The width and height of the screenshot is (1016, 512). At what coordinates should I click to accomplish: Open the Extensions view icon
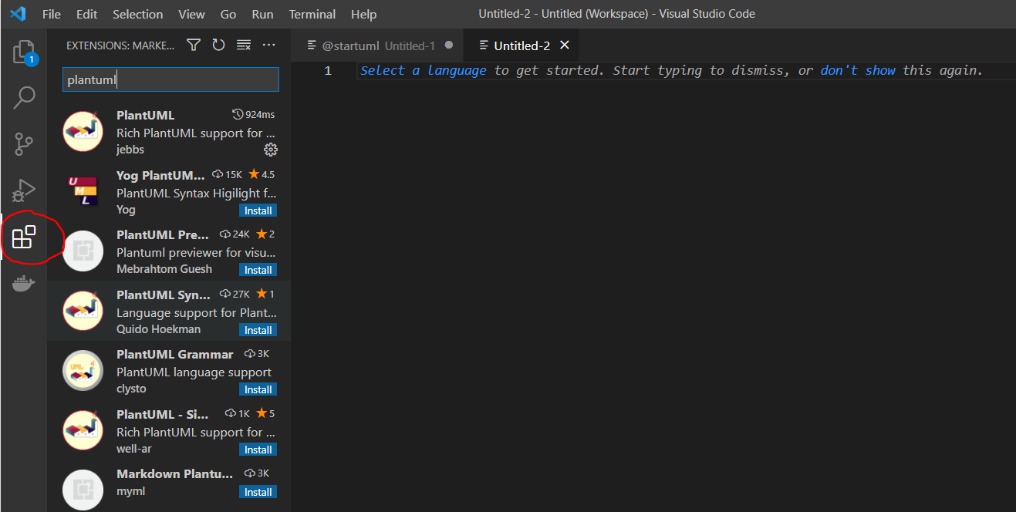[24, 237]
